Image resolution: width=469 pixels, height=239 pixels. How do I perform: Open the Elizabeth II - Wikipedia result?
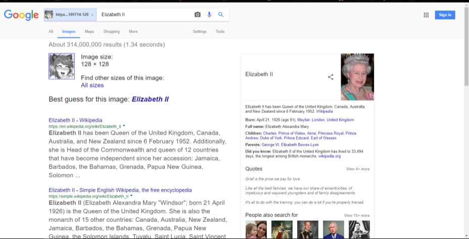75,120
